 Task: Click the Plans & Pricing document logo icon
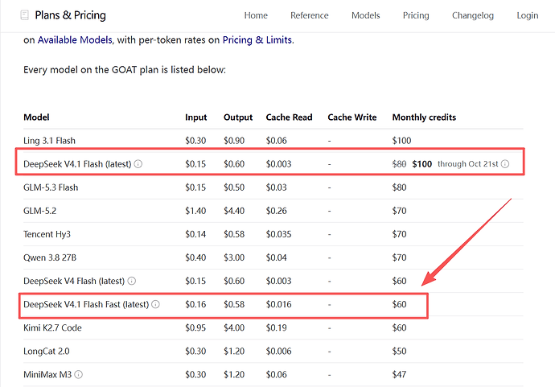pos(24,15)
